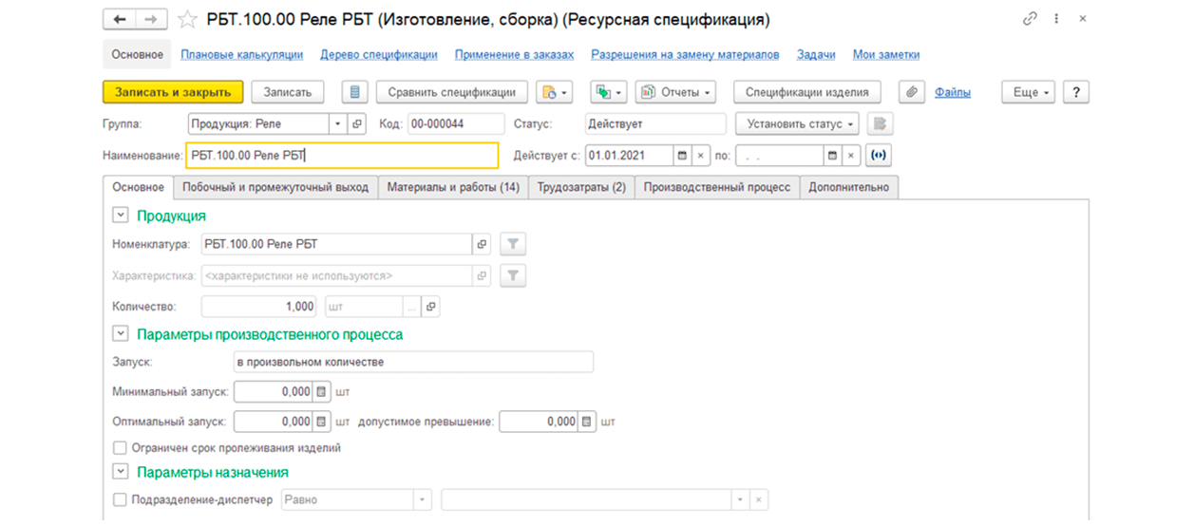Open the unit of measure card icon
Screen dimensions: 1194x526
(430, 307)
